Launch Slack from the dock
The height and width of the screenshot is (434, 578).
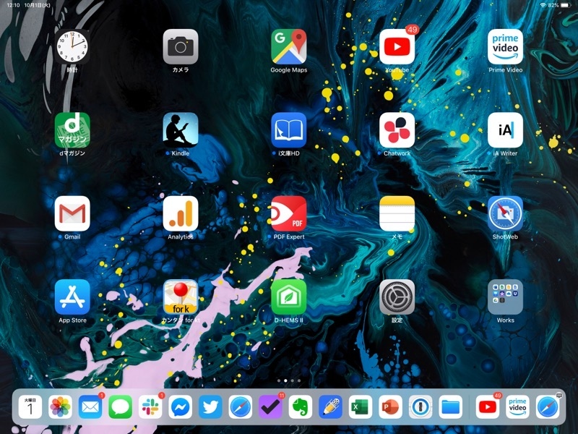tap(150, 407)
